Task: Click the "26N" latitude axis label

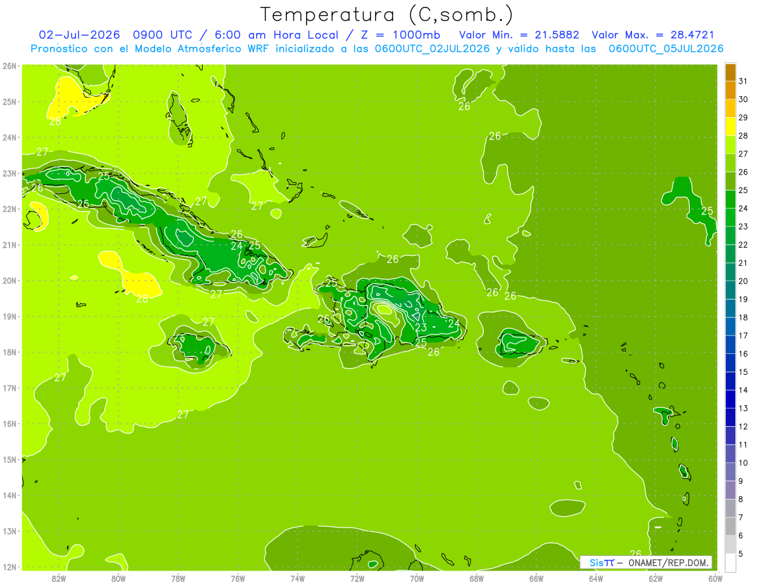Action: tap(9, 66)
